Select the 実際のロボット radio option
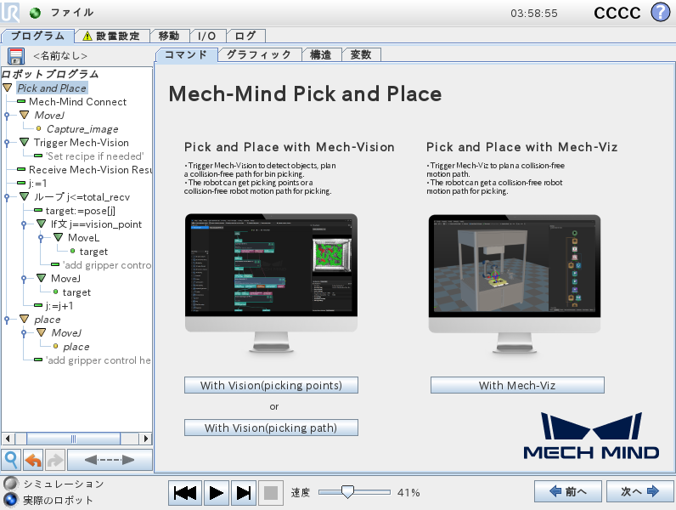Viewport: 676px width, 510px height. click(11, 500)
